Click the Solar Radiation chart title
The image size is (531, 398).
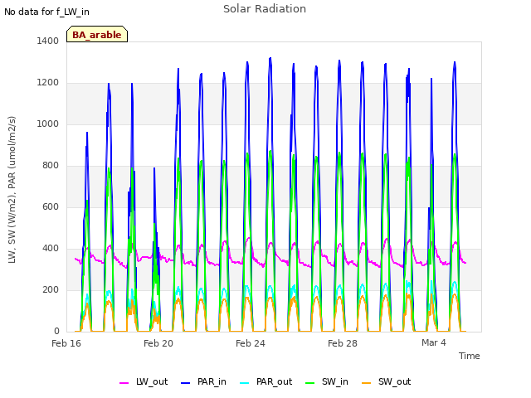pos(265,9)
